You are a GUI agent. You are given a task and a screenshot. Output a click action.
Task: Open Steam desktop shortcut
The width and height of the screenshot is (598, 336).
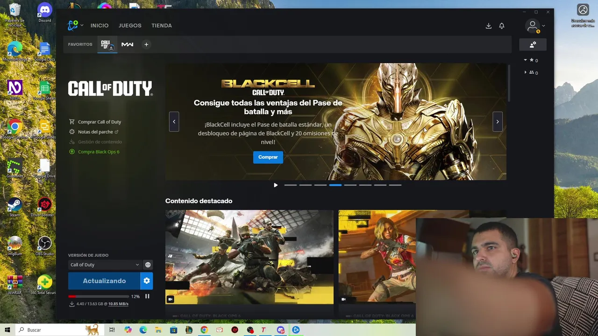click(15, 207)
